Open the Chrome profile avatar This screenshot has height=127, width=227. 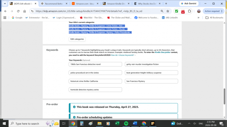click(x=199, y=11)
